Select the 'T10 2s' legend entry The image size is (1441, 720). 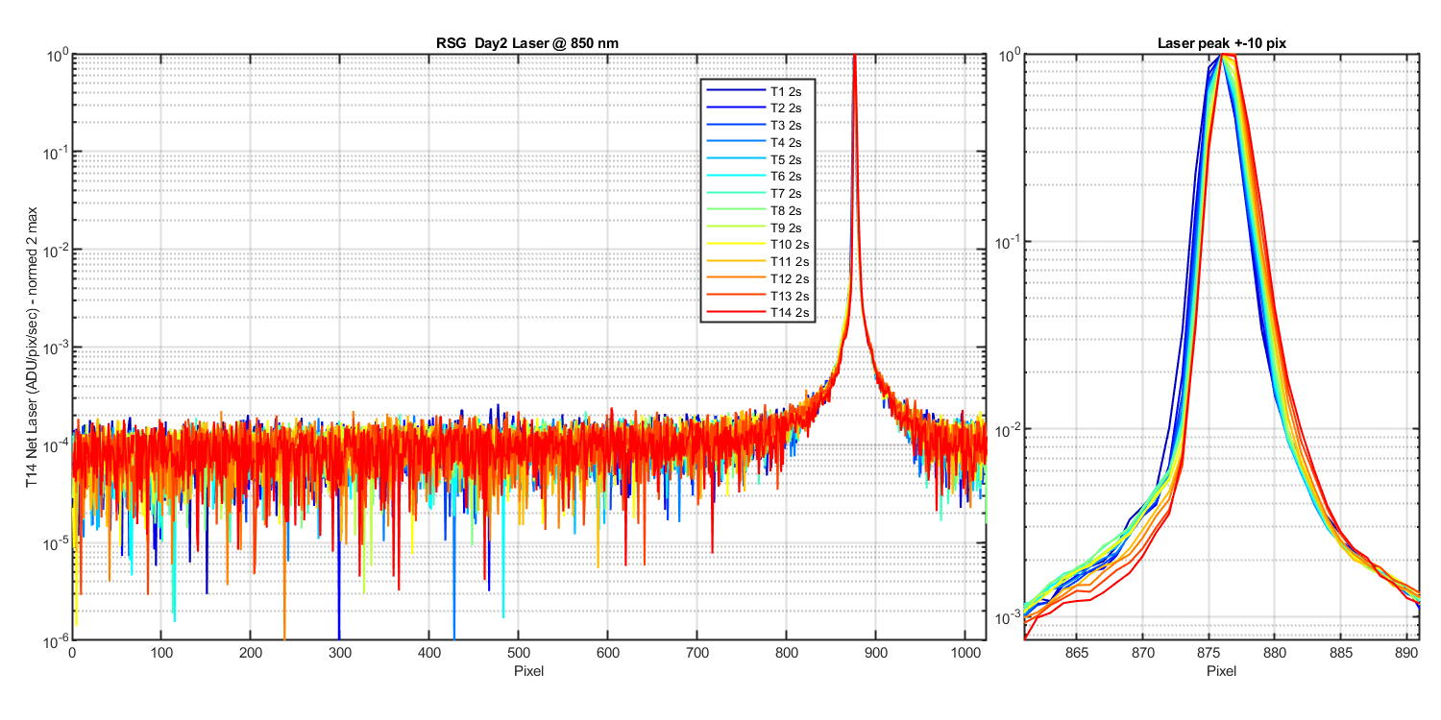click(792, 244)
